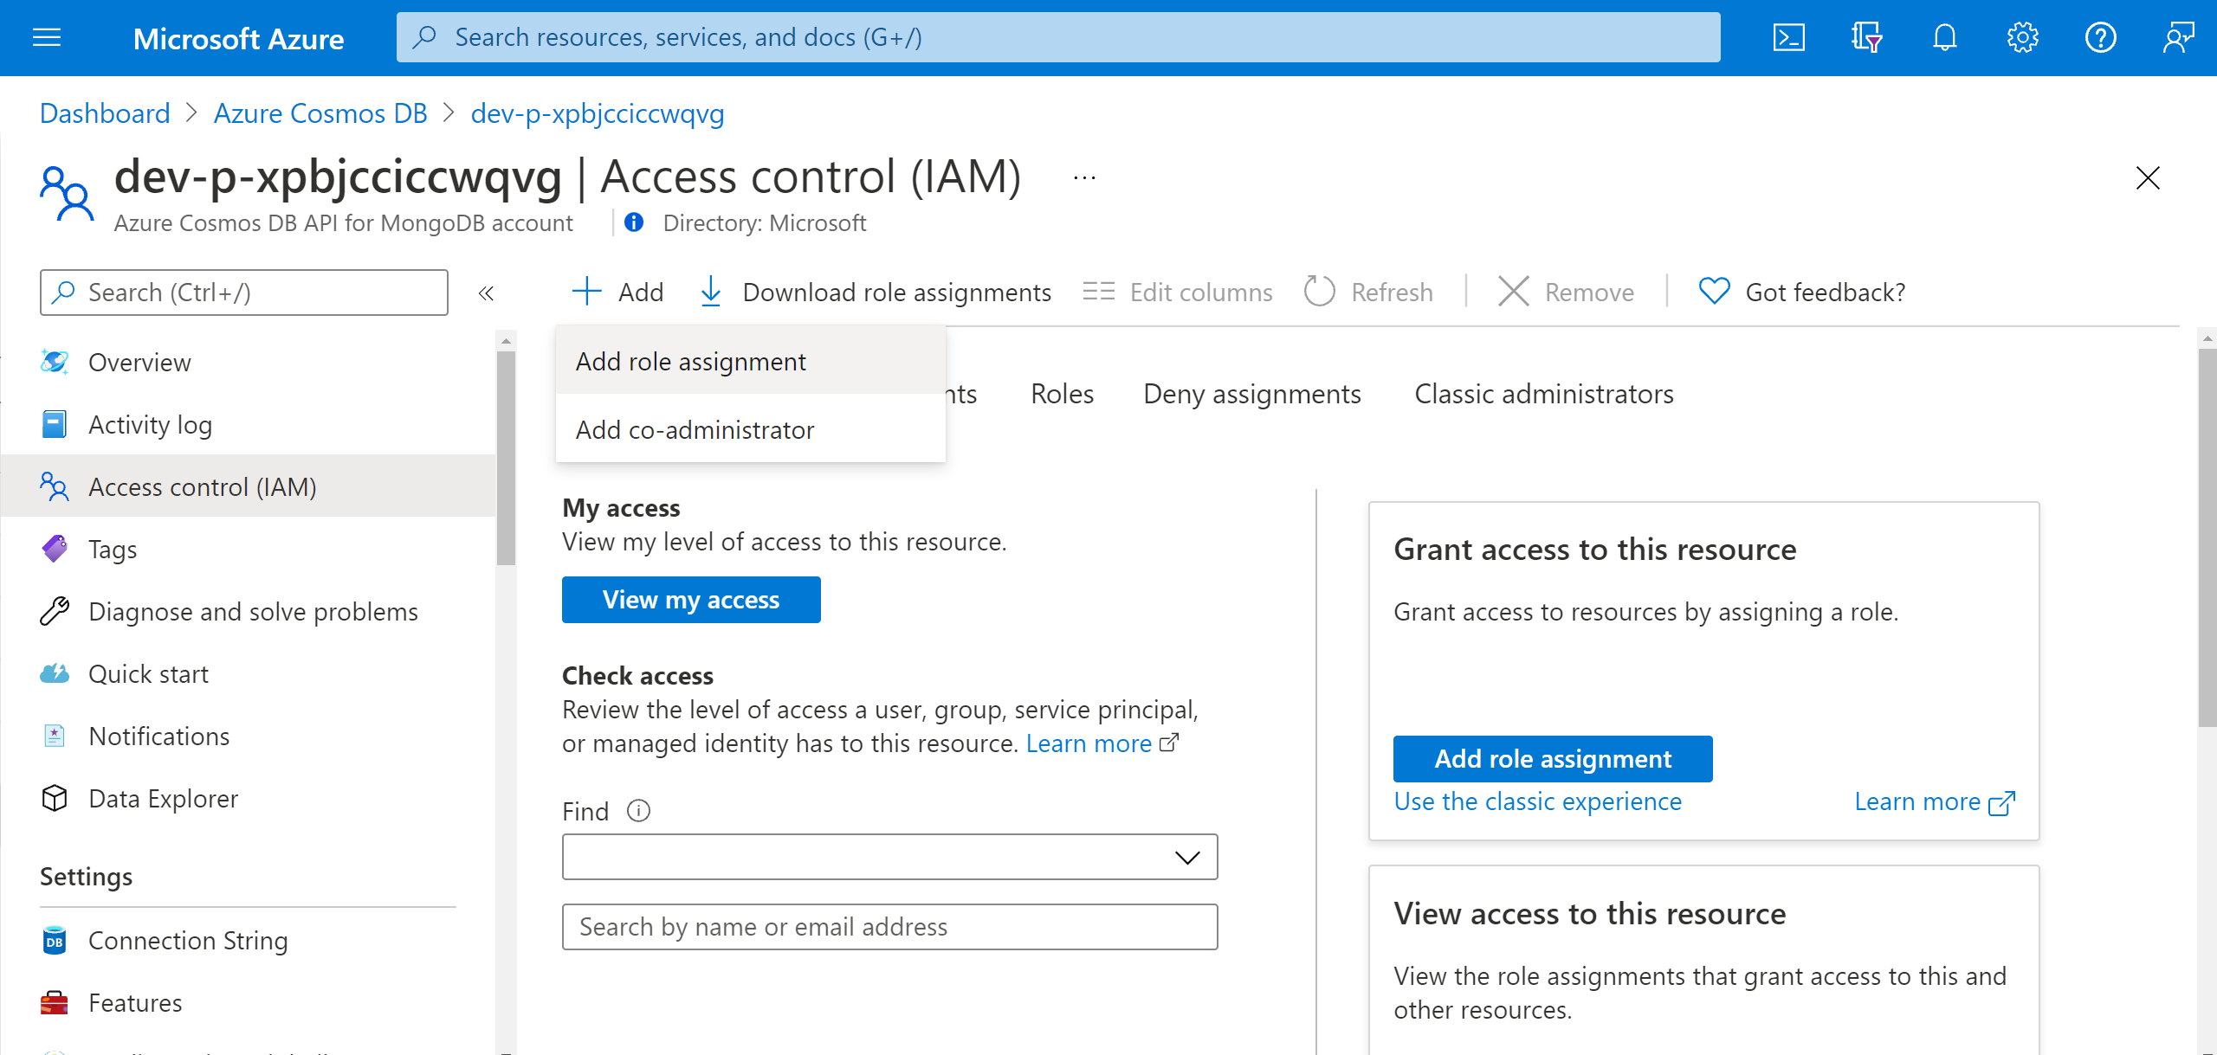Select Add co-administrator option

pyautogui.click(x=695, y=429)
